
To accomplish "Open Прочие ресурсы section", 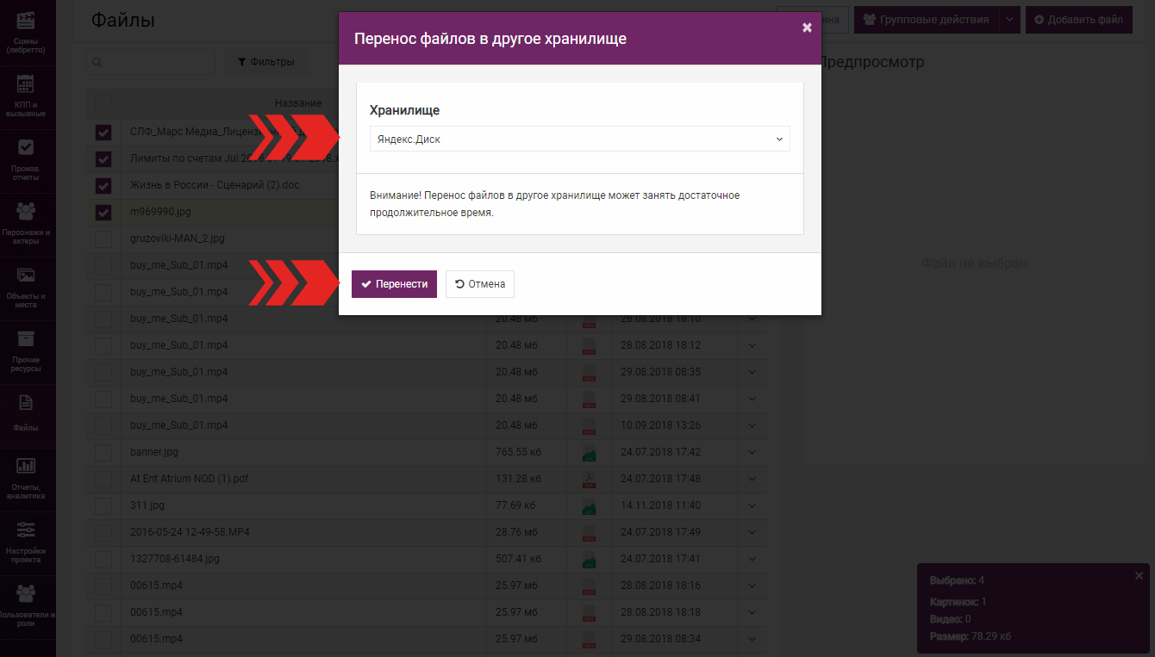I will [x=26, y=351].
